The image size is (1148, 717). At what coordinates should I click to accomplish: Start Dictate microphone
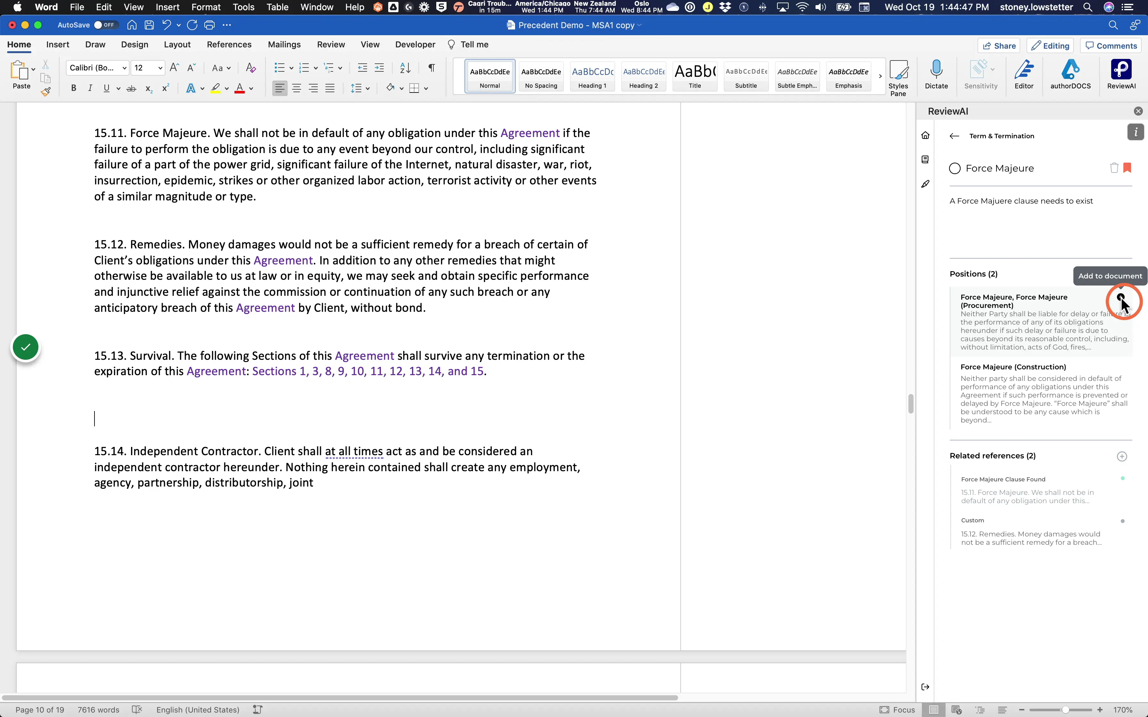936,75
